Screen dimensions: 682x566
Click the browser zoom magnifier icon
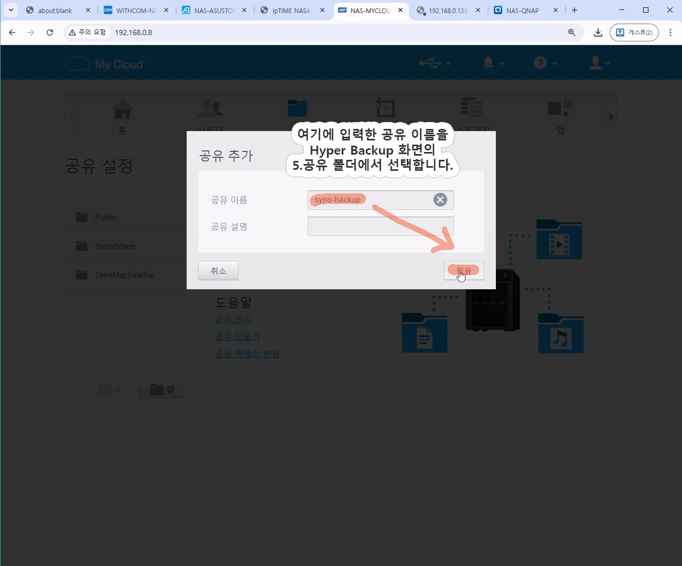pos(572,32)
